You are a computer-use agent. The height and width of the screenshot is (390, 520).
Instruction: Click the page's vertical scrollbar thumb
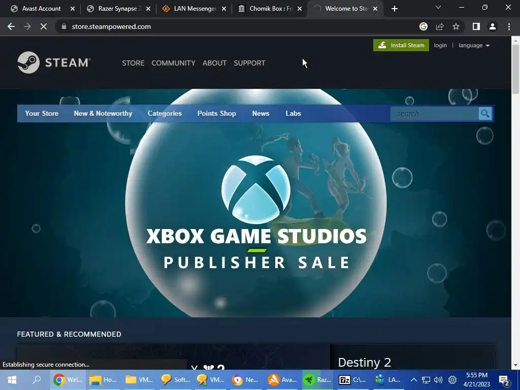(x=515, y=69)
